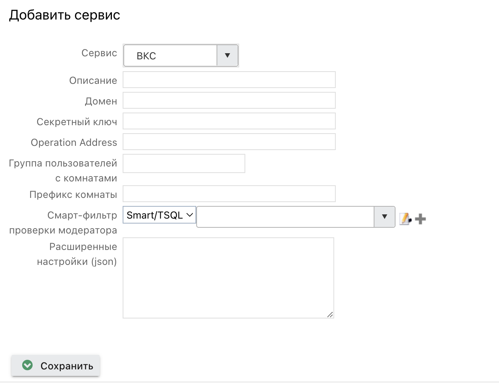Click the green check icon on Сохранить
499x387 pixels.
tap(28, 365)
